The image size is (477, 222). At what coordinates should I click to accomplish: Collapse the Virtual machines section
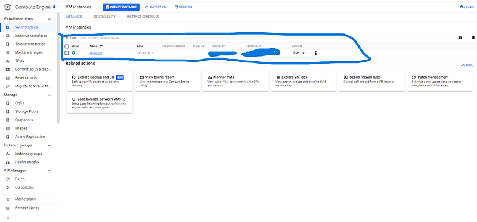point(49,19)
